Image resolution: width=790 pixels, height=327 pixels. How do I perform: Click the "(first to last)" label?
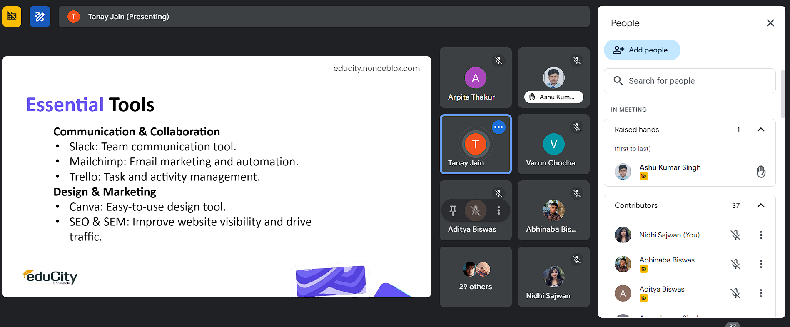tap(633, 149)
